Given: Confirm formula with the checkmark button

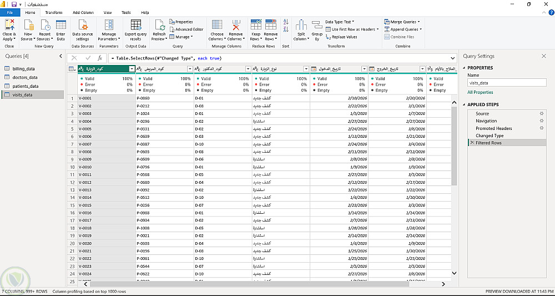Looking at the screenshot, I should (88, 58).
